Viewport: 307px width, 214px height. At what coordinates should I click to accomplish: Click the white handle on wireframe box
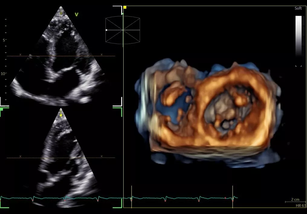tap(106, 30)
